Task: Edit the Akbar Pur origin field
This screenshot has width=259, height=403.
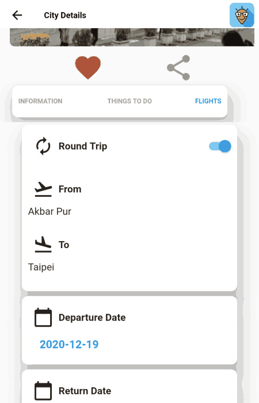Action: 49,211
